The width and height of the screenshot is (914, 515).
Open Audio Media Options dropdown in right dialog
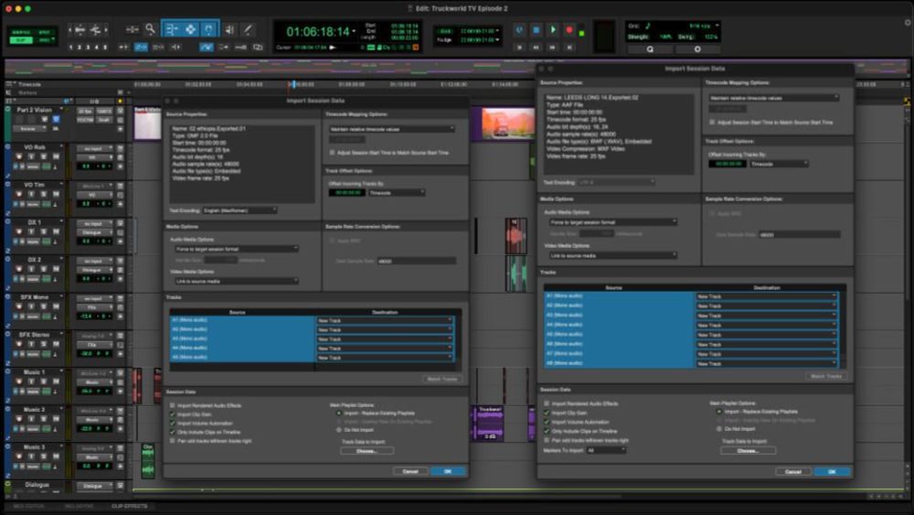coord(612,222)
